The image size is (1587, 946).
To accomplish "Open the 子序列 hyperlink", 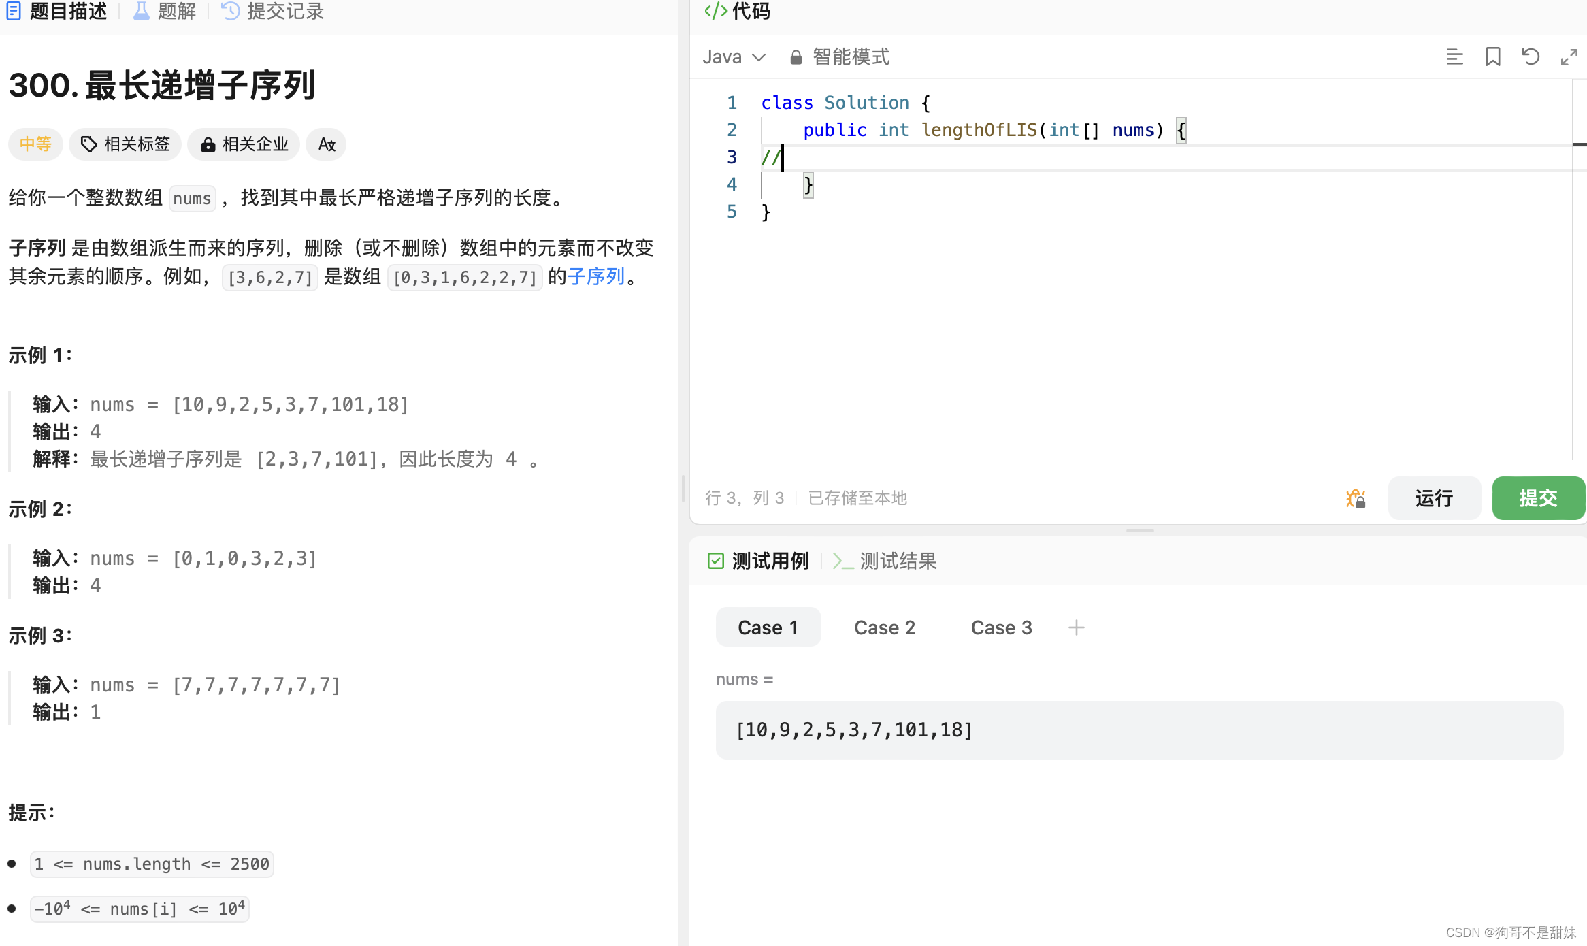I will (596, 276).
